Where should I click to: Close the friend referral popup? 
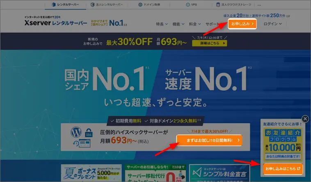click(x=305, y=119)
